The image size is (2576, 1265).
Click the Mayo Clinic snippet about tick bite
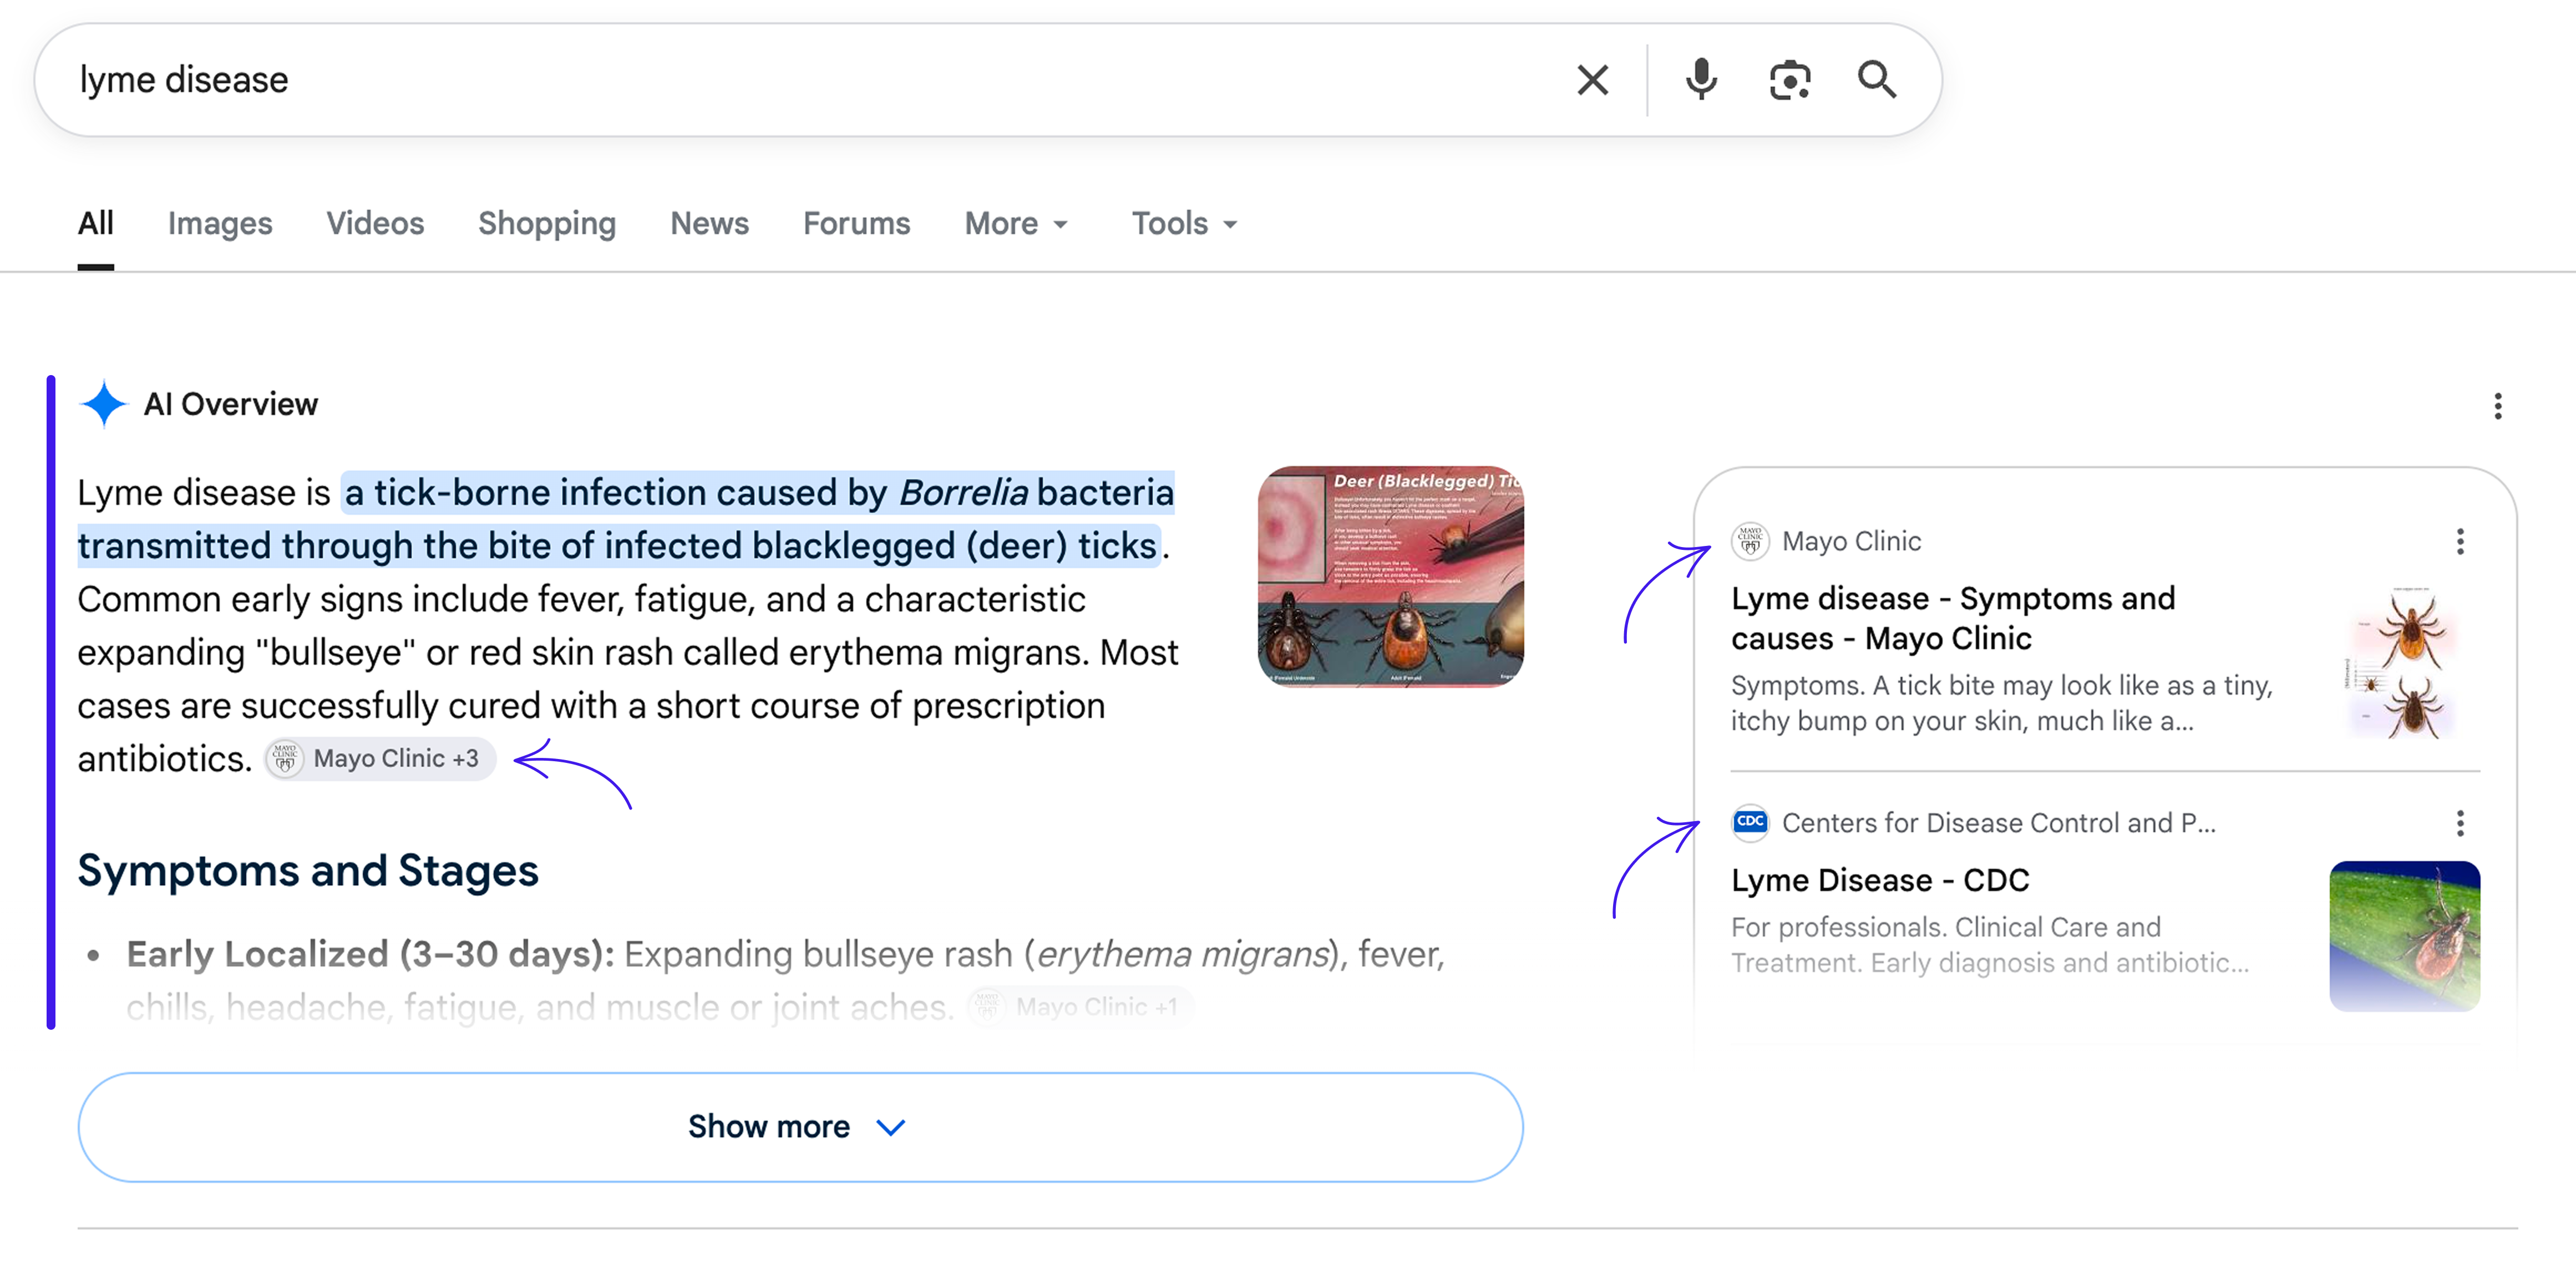[2002, 703]
